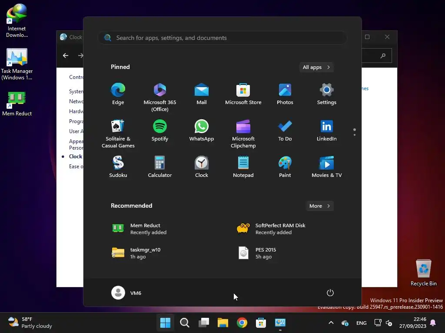445x333 pixels.
Task: Launch Solitaire & Casual Games
Action: (118, 134)
